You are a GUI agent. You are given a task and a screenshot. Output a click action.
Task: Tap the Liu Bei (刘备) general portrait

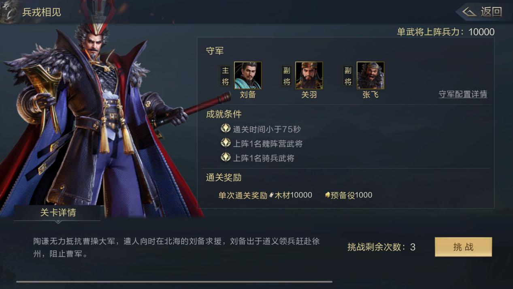pyautogui.click(x=248, y=75)
